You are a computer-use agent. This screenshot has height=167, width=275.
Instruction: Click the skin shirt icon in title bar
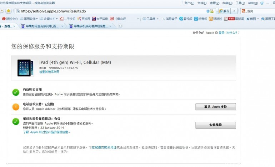point(262,3)
